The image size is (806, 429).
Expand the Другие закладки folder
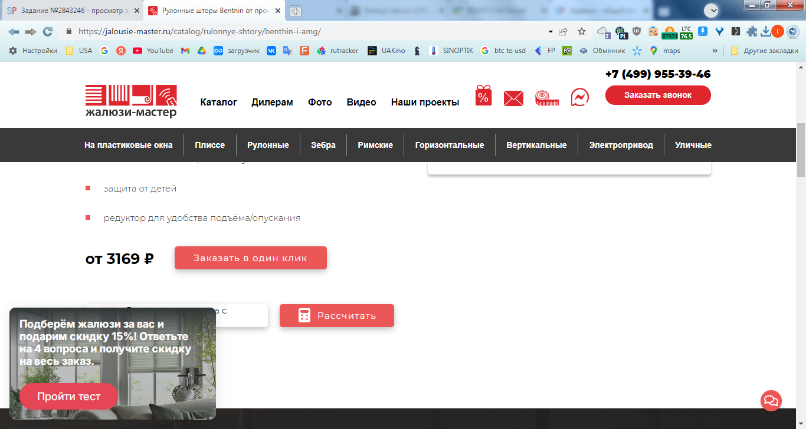coord(764,51)
